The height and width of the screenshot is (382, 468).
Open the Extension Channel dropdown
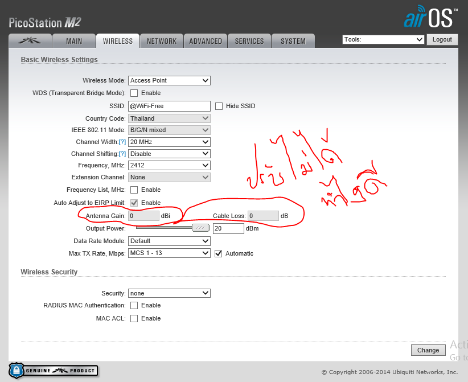tap(169, 177)
